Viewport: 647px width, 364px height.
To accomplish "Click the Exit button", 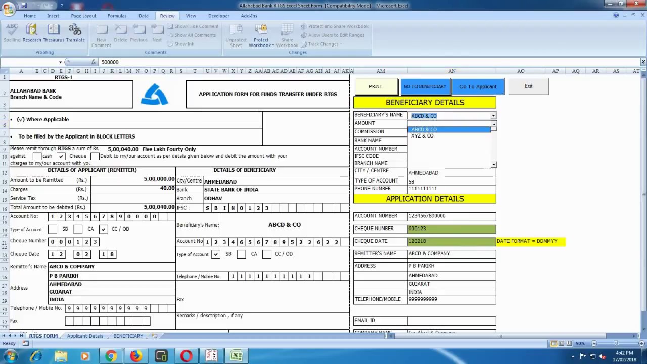I will pyautogui.click(x=528, y=86).
